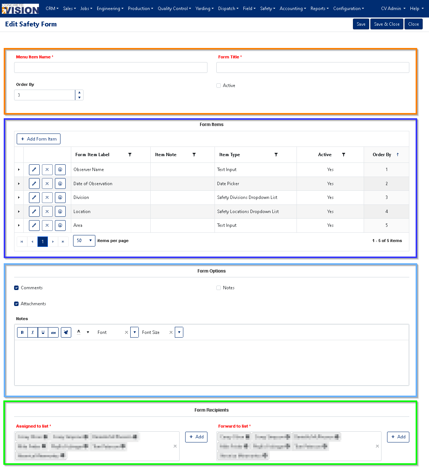Edit the Observer Name form item
The width and height of the screenshot is (429, 467).
[x=34, y=170]
